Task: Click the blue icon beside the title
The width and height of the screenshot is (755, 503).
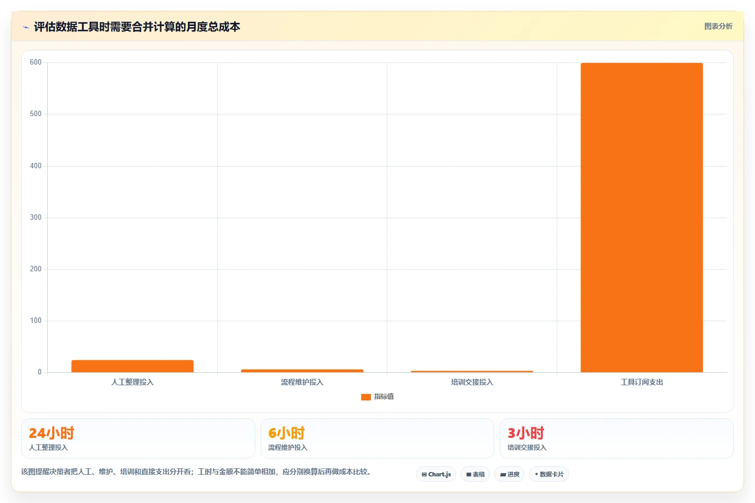Action: coord(26,27)
